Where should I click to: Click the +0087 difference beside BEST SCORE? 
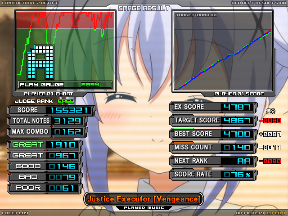coord(270,134)
